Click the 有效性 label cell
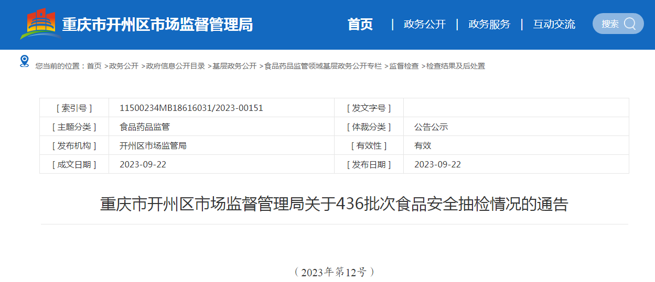This screenshot has width=655, height=282. [369, 145]
